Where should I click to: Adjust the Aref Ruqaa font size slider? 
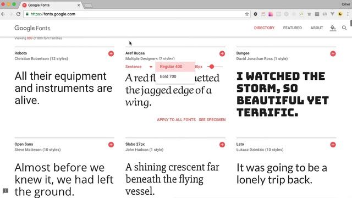pyautogui.click(x=212, y=67)
